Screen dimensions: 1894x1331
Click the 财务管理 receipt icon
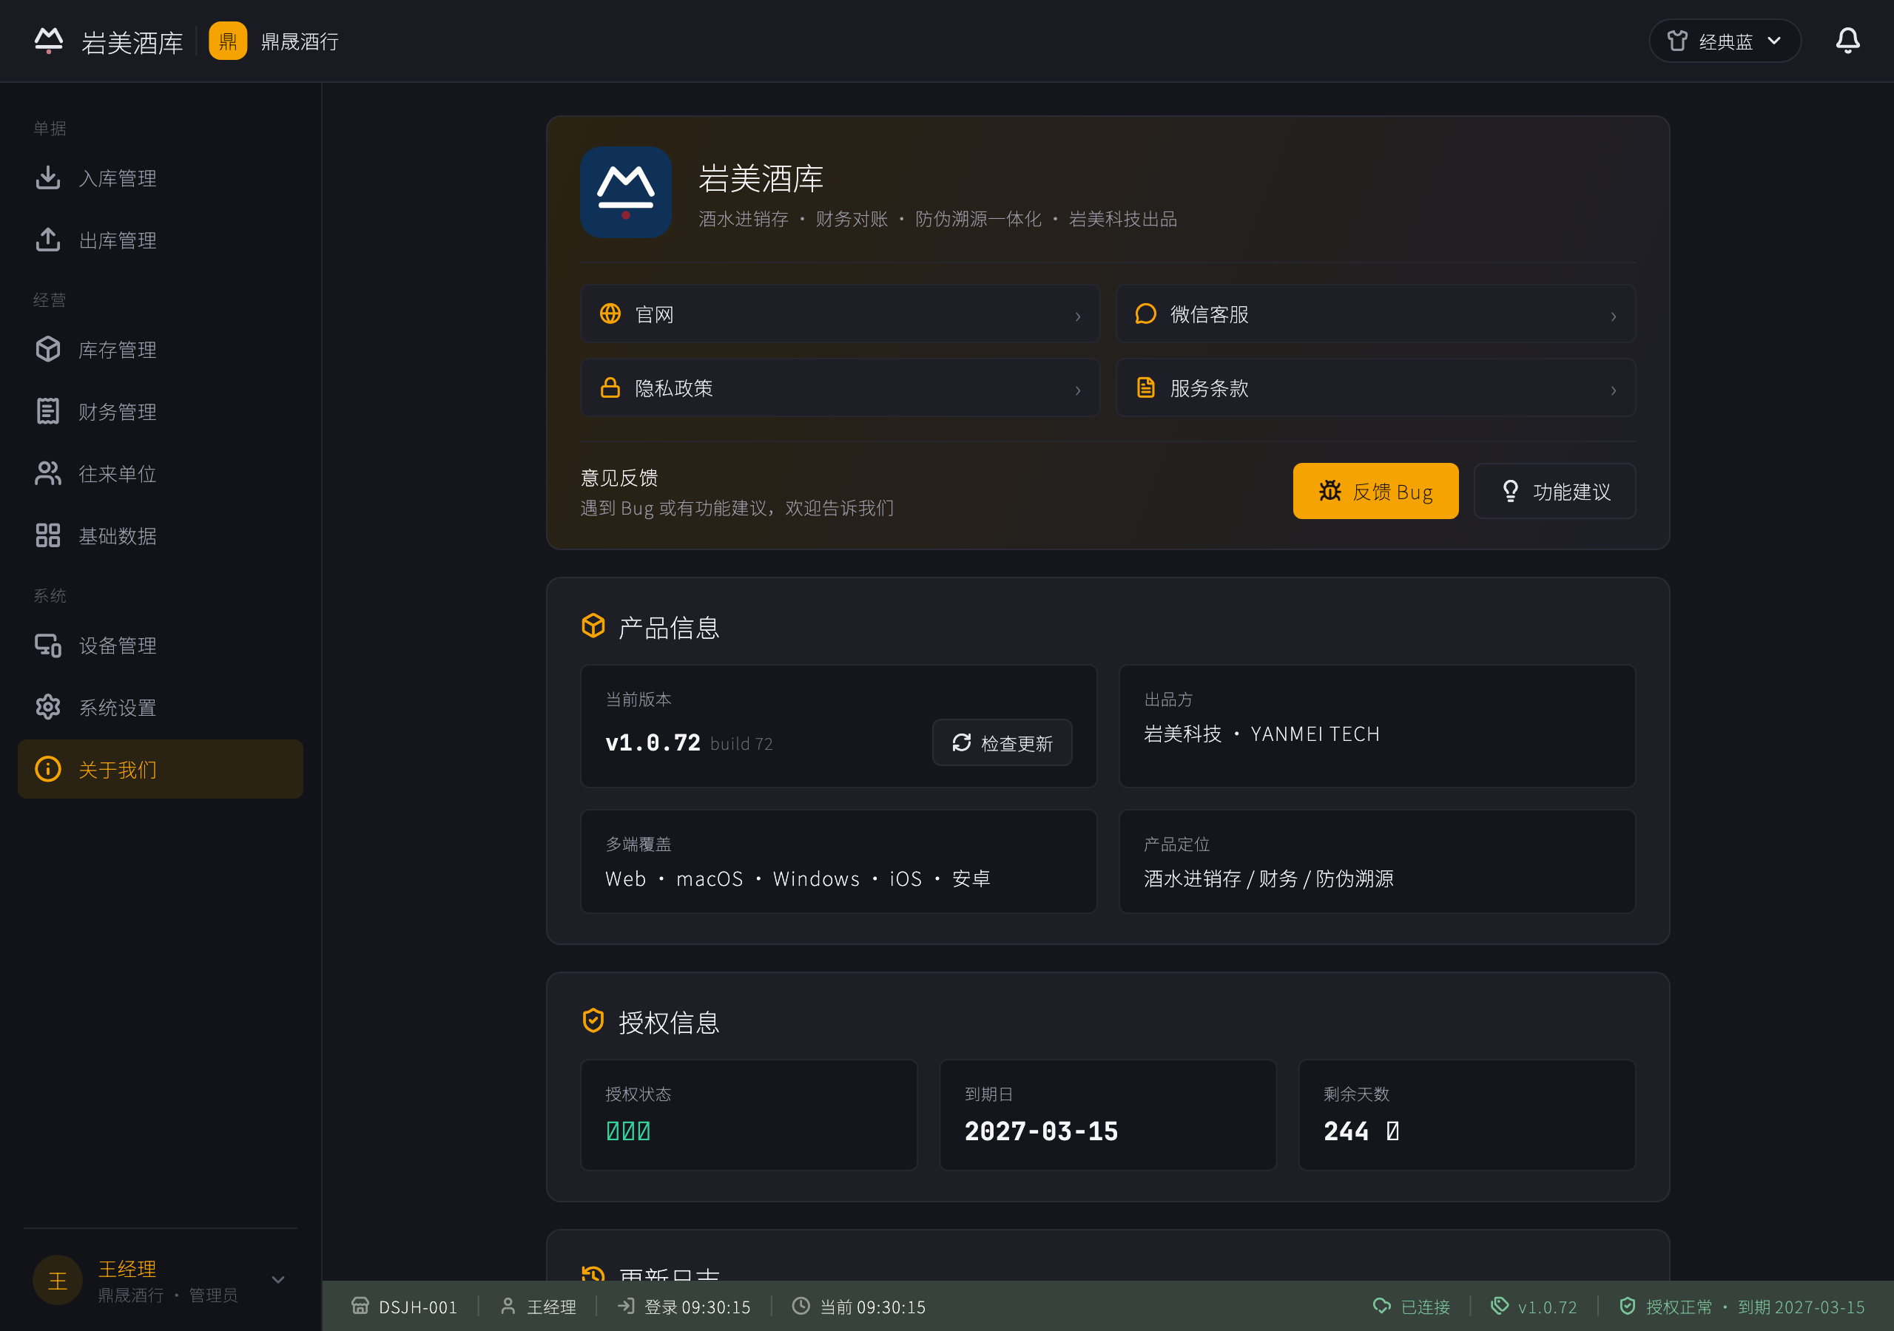pos(48,410)
